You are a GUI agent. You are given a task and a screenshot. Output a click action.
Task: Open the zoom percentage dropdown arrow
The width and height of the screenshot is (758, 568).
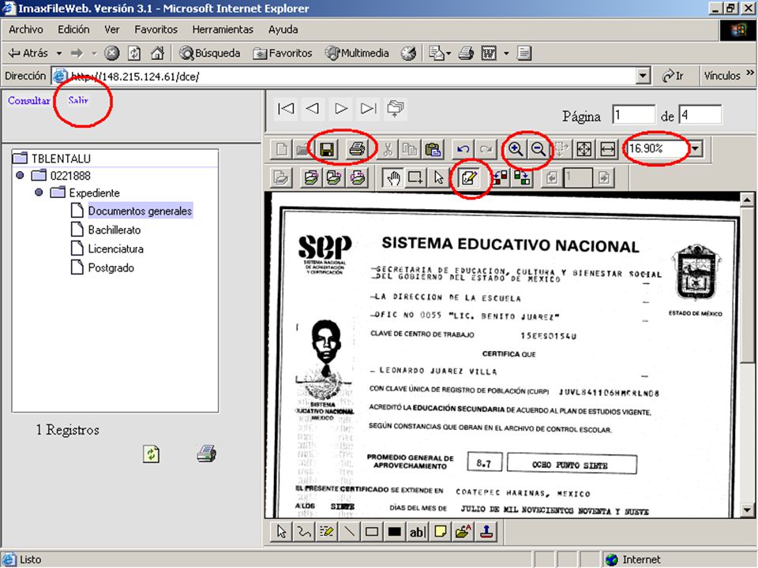(695, 149)
